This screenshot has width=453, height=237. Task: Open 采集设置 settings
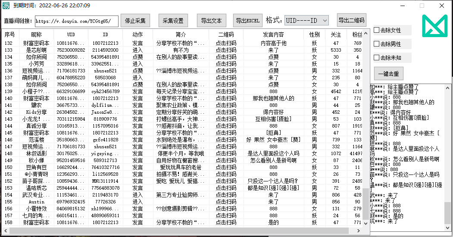click(x=173, y=21)
